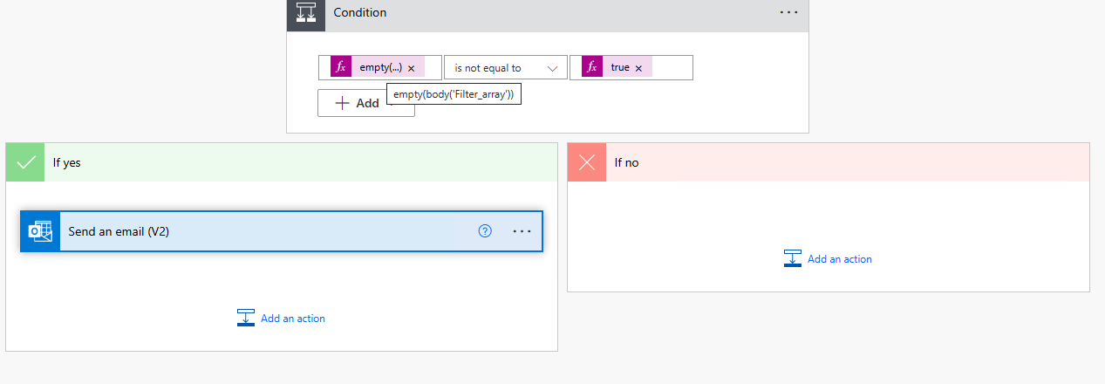The image size is (1105, 384).
Task: Click the Condition control icon
Action: click(x=306, y=13)
